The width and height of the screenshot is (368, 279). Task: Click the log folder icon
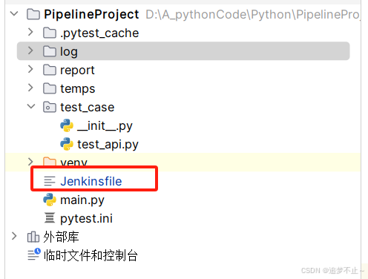pyautogui.click(x=50, y=51)
